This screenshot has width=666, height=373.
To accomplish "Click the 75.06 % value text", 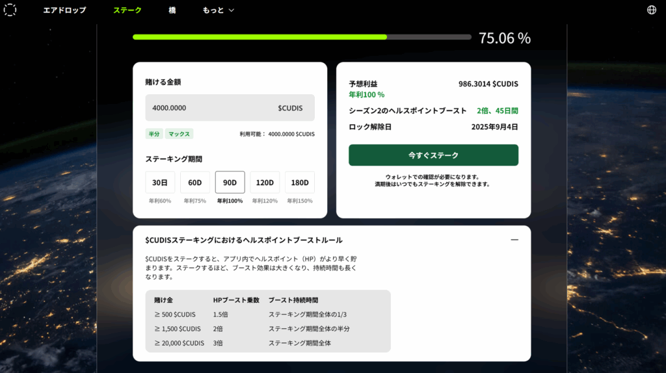I will [505, 38].
